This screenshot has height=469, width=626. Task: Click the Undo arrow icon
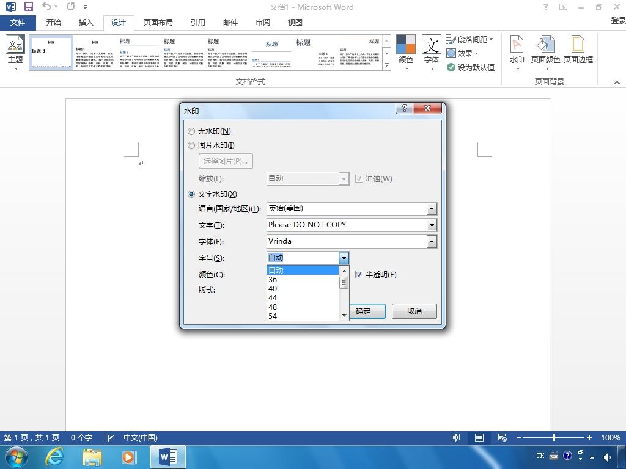(46, 6)
